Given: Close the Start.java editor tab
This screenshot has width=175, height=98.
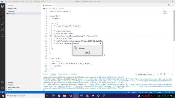Looking at the screenshot, I should point(53,5).
